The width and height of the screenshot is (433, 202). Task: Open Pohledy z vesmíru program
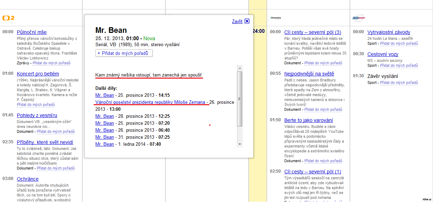[x=37, y=115]
